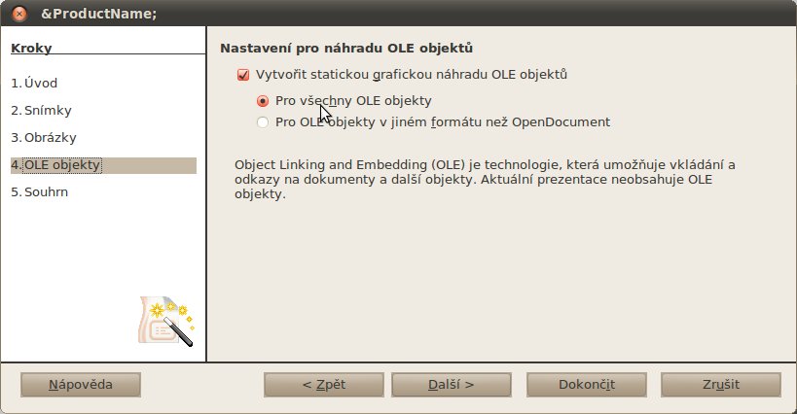Click the OLE technology description paragraph
This screenshot has height=414, width=797.
point(485,180)
